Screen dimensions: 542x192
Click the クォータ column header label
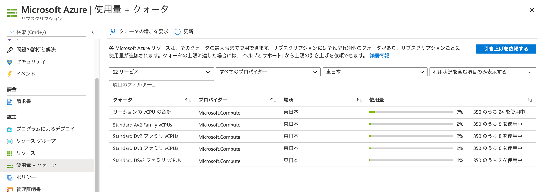coord(122,100)
